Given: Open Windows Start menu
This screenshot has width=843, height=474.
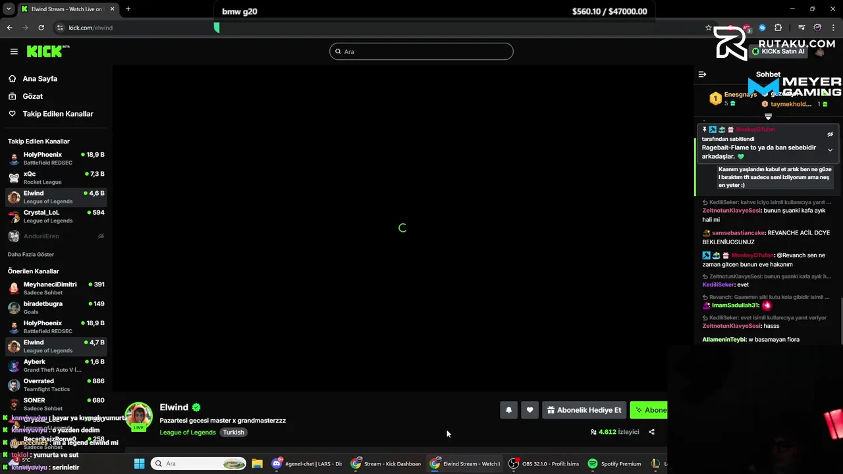Looking at the screenshot, I should click(x=139, y=463).
